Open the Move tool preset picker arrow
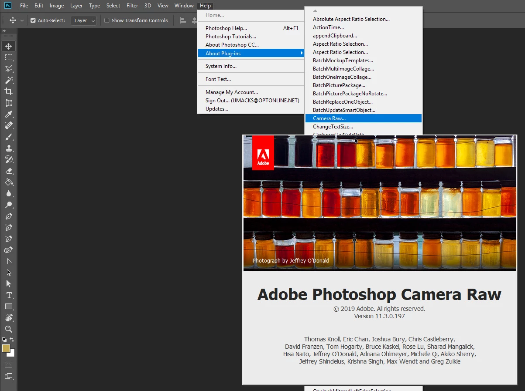 [x=22, y=20]
